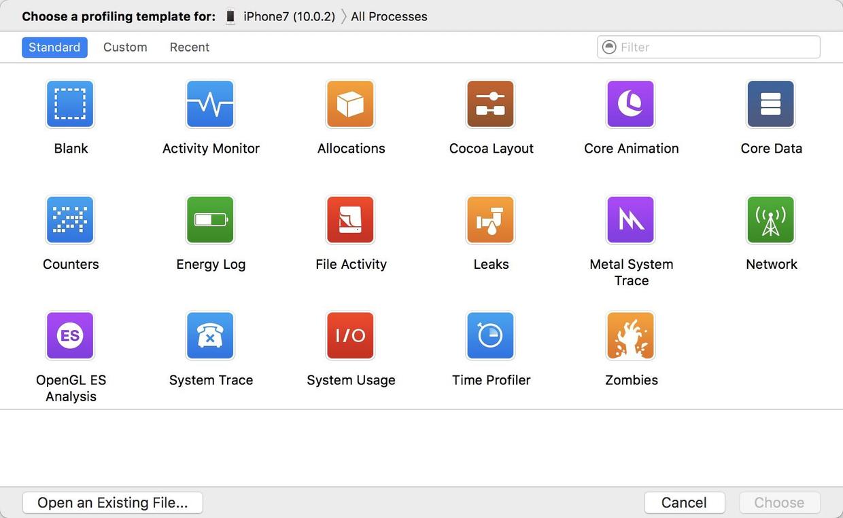
Task: Click the OpenGL ES Analysis label
Action: tap(71, 388)
